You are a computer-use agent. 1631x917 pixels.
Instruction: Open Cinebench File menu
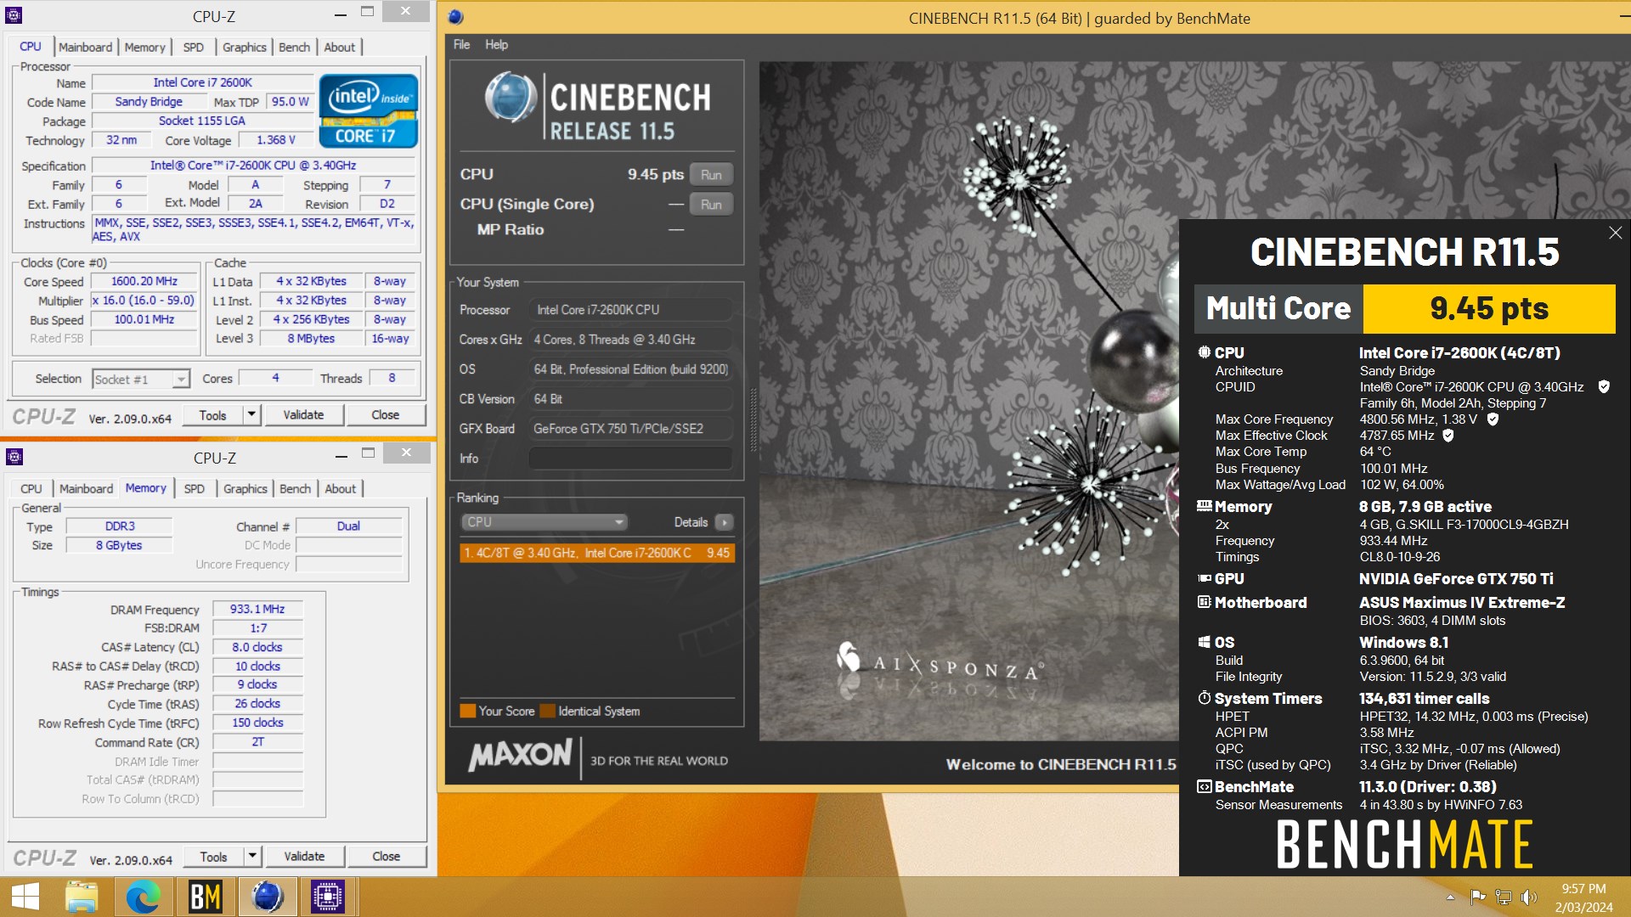pyautogui.click(x=461, y=44)
